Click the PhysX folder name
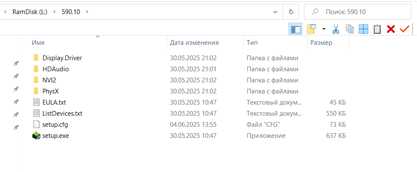 tap(51, 91)
